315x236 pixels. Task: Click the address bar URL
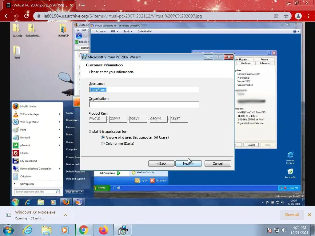tap(123, 16)
